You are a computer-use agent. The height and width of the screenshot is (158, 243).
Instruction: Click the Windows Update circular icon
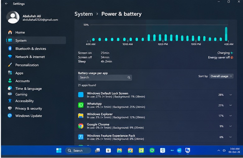10,115
